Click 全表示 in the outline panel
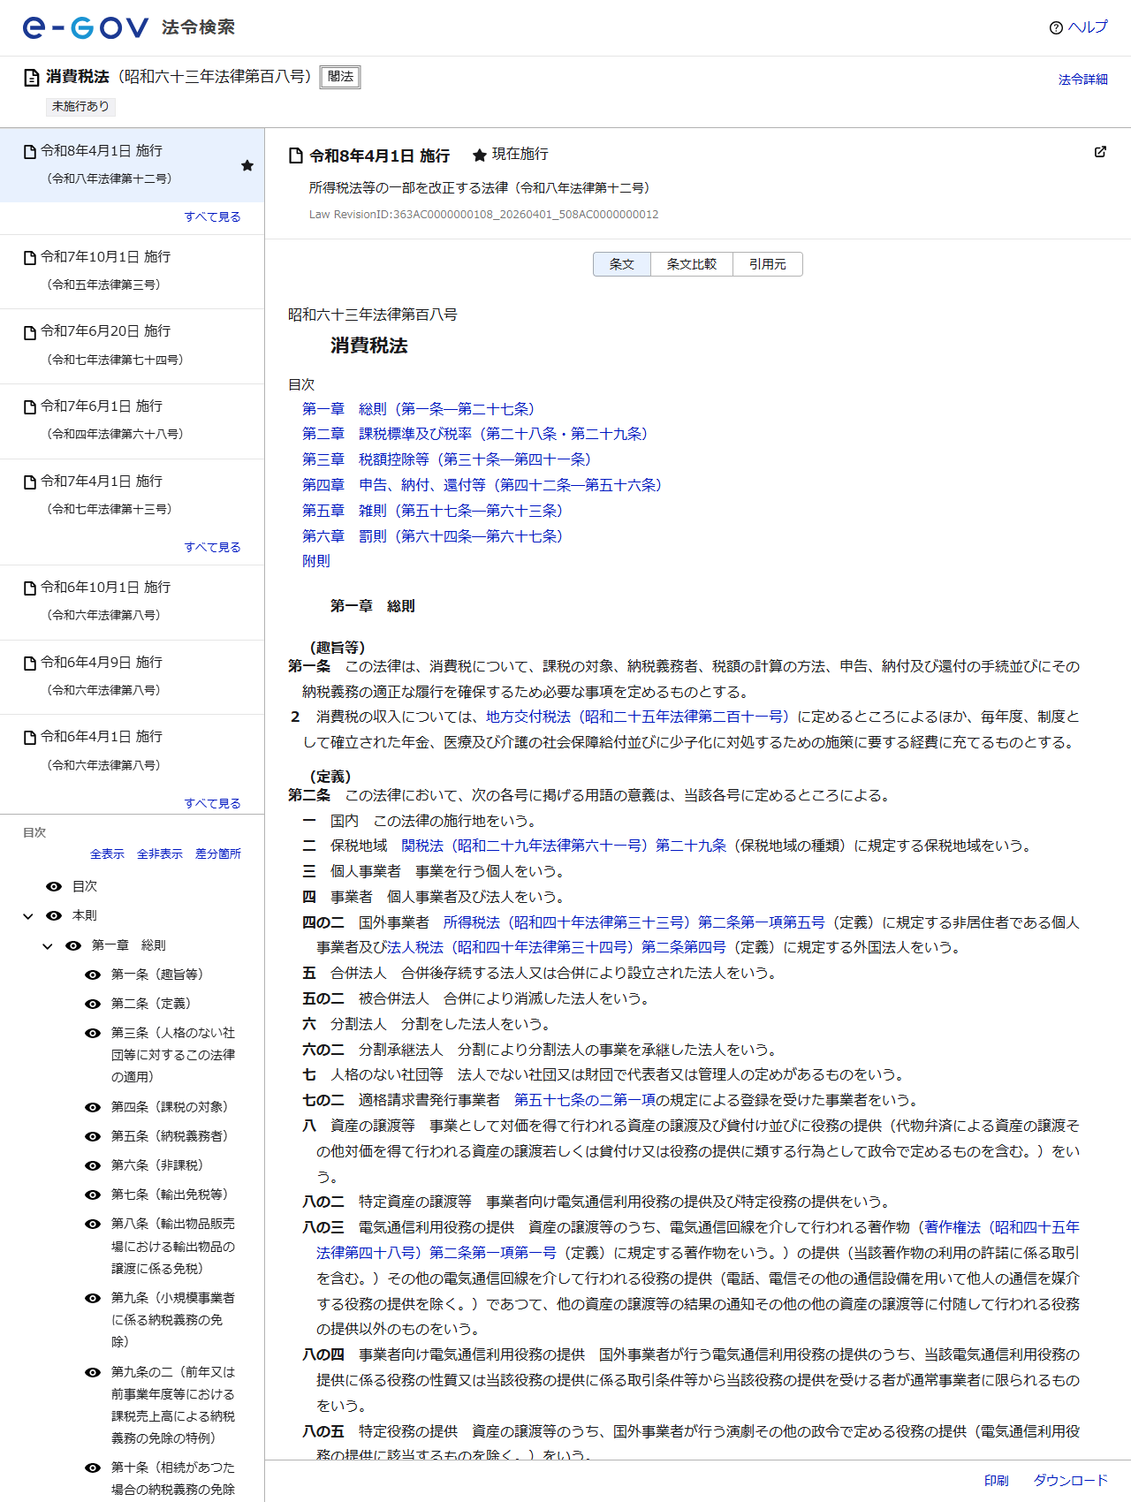This screenshot has width=1131, height=1502. [x=107, y=853]
